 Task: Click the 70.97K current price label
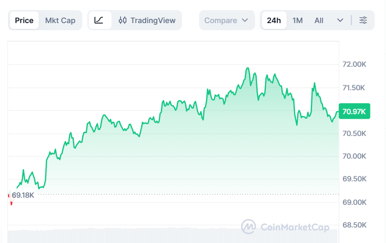coord(354,111)
